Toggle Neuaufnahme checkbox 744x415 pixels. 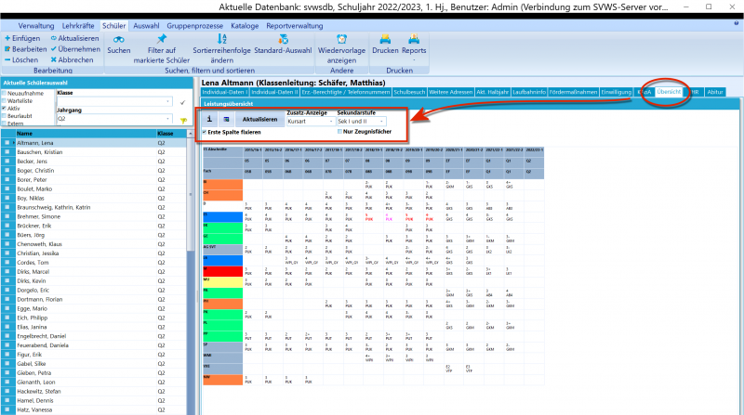click(x=5, y=94)
